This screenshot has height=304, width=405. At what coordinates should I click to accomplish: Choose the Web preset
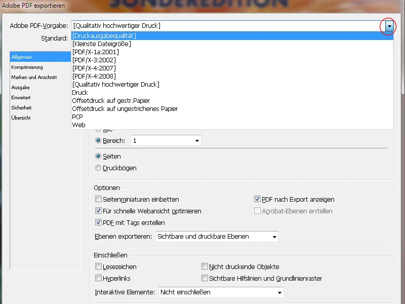coord(232,125)
